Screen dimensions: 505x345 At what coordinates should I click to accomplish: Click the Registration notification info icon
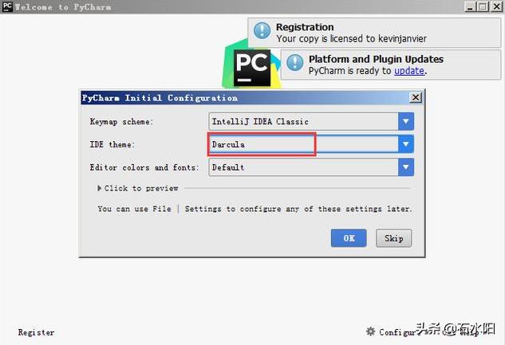pyautogui.click(x=262, y=30)
